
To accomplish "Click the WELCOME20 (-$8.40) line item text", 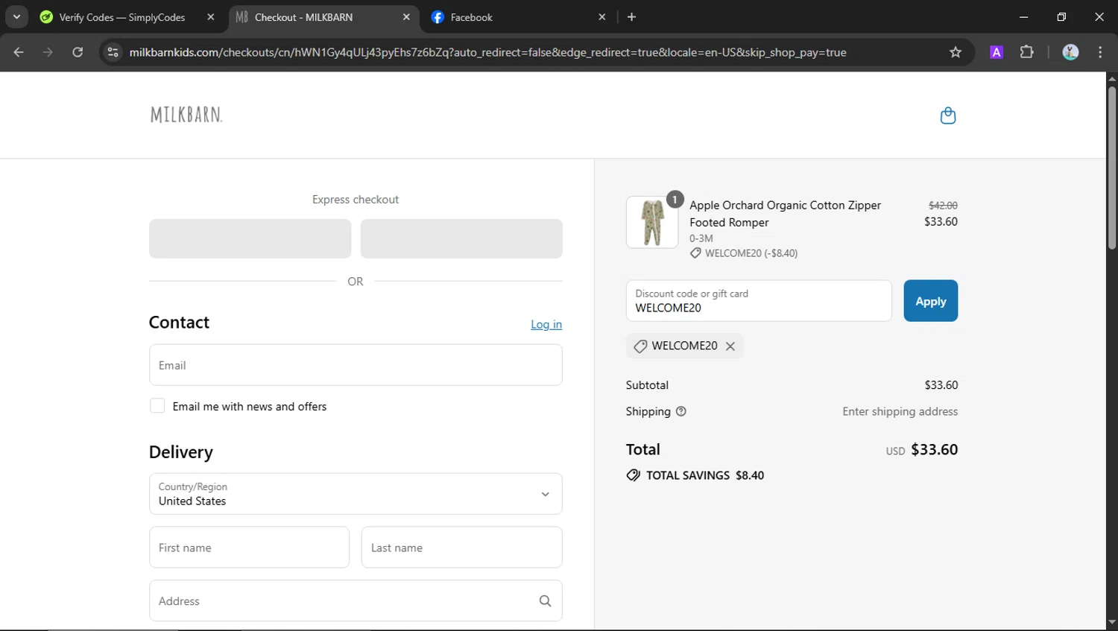I will point(751,253).
